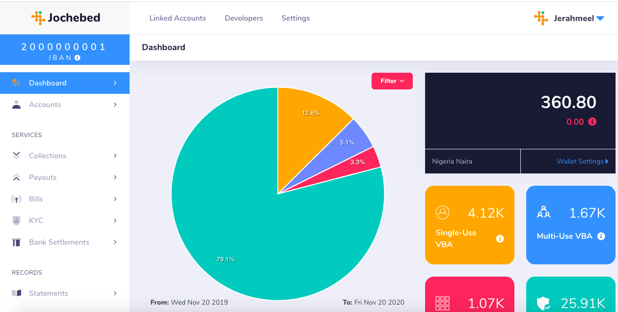Select Bank Settlements in the sidebar
The width and height of the screenshot is (618, 312).
click(x=65, y=242)
